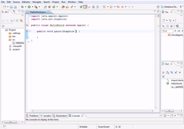This screenshot has width=184, height=129.
Task: Open the Source menu
Action: (16, 2)
